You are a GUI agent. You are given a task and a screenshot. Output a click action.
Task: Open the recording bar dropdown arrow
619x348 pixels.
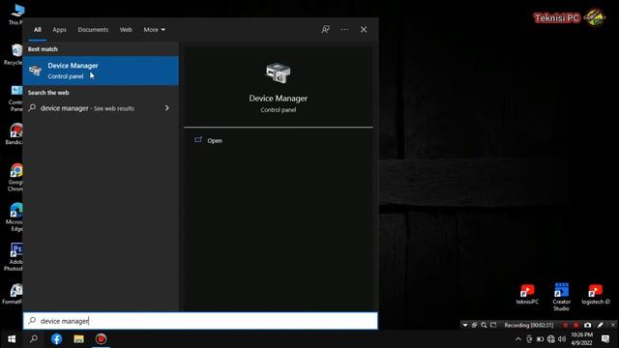coord(465,325)
